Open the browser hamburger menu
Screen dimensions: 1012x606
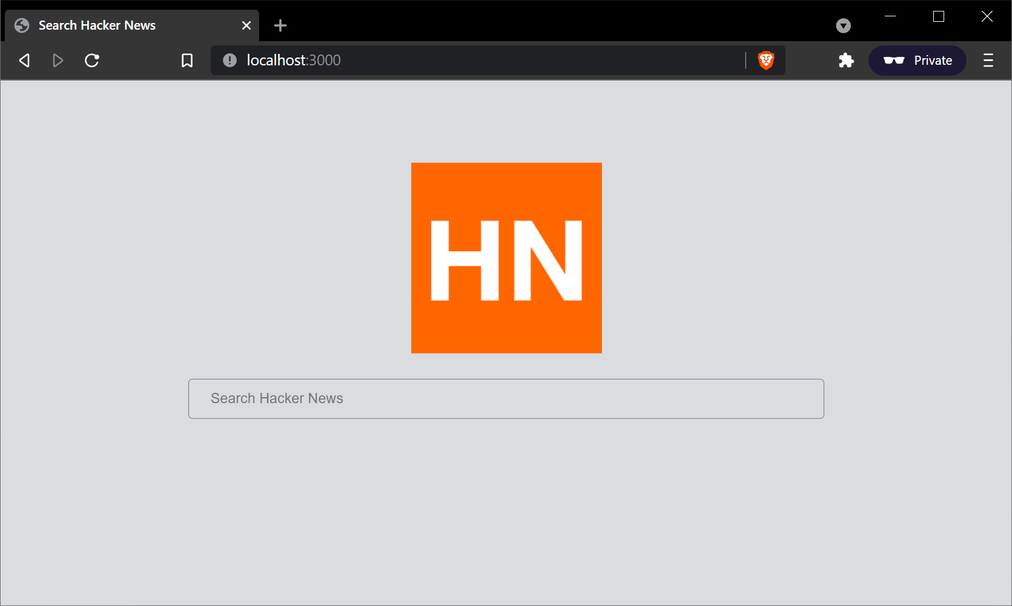[x=988, y=60]
